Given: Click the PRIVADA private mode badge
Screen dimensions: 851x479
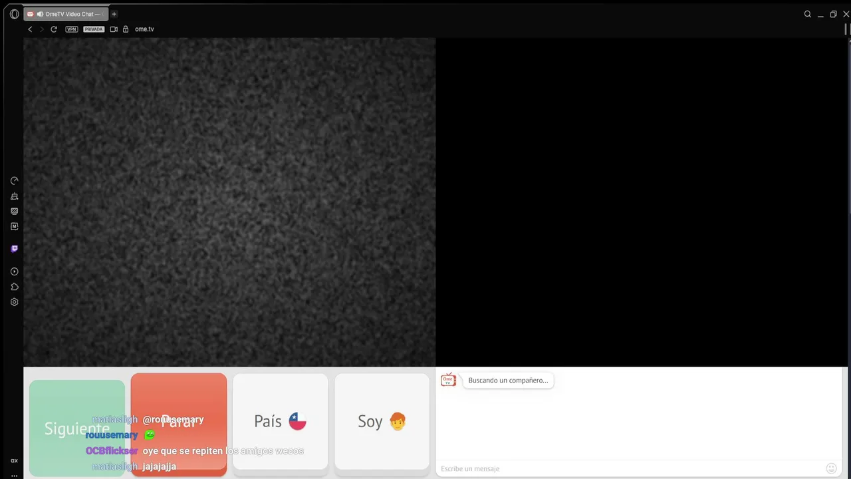Looking at the screenshot, I should click(94, 29).
